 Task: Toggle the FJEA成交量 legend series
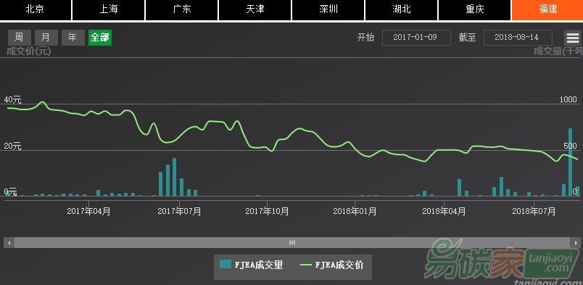tap(252, 265)
